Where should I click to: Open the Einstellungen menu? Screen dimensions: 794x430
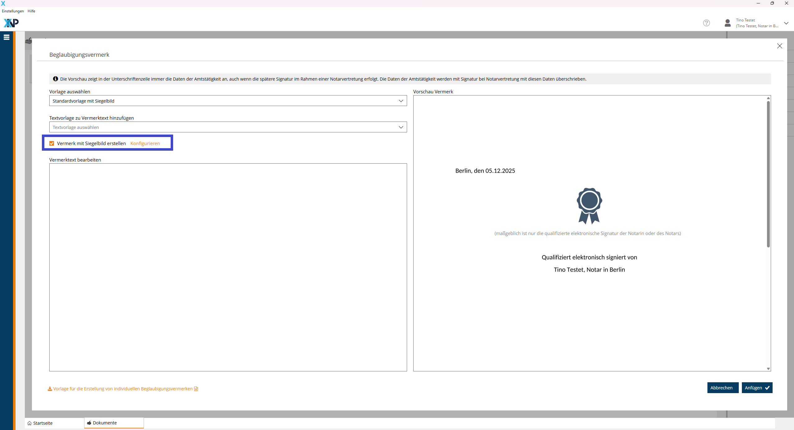[x=13, y=11]
